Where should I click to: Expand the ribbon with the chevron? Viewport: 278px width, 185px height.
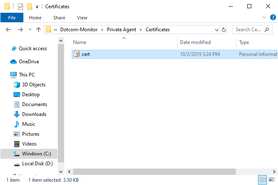[264, 17]
